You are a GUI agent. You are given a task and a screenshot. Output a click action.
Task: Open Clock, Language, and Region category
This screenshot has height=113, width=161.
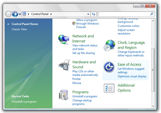(x=131, y=45)
